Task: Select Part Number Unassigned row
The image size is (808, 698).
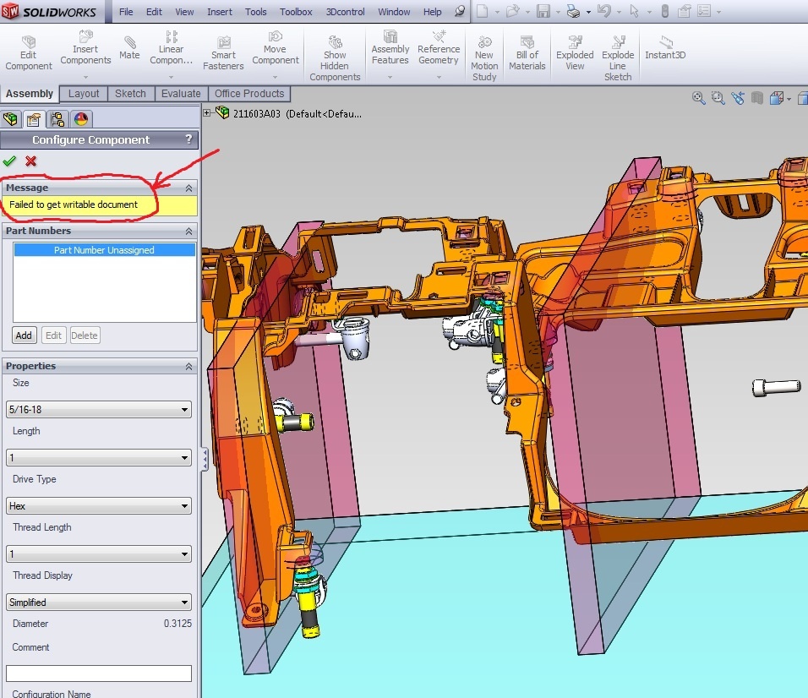Action: click(x=105, y=250)
